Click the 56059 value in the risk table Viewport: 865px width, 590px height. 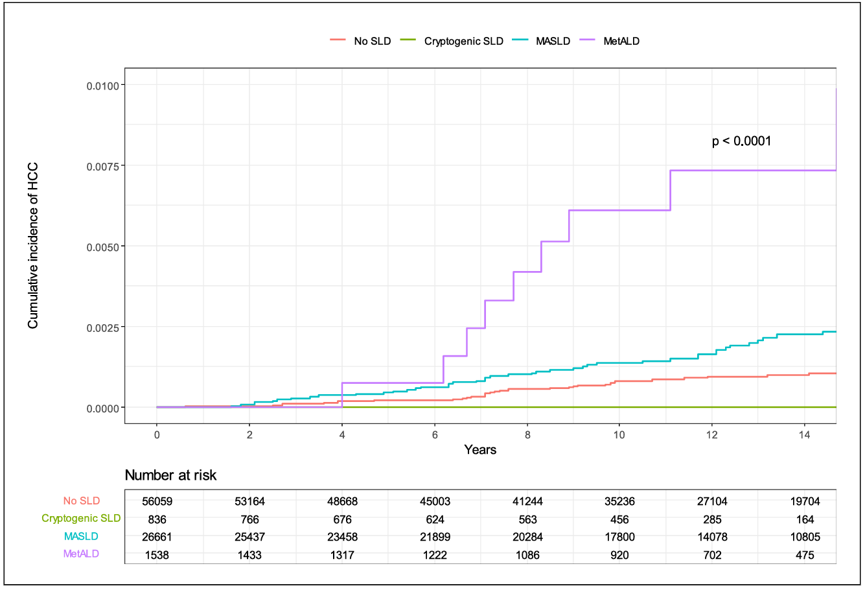[x=157, y=501]
